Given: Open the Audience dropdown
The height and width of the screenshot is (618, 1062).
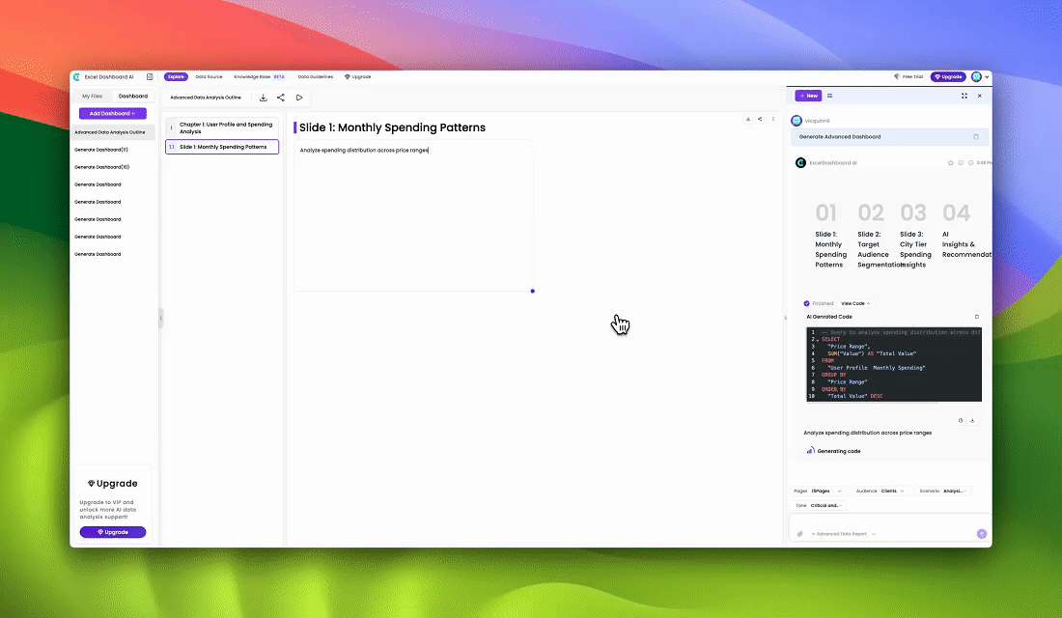Looking at the screenshot, I should tap(880, 492).
